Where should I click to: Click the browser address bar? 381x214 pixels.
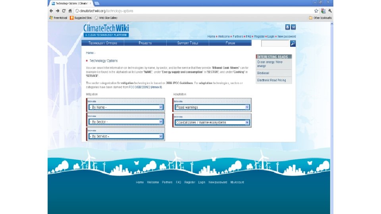tap(194, 11)
